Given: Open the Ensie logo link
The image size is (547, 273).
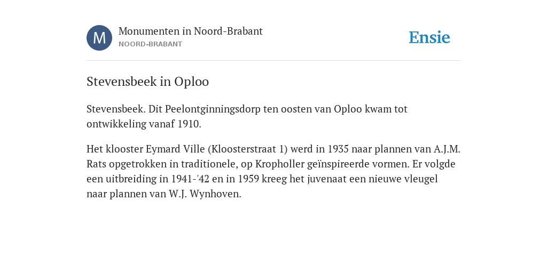Looking at the screenshot, I should pos(429,37).
